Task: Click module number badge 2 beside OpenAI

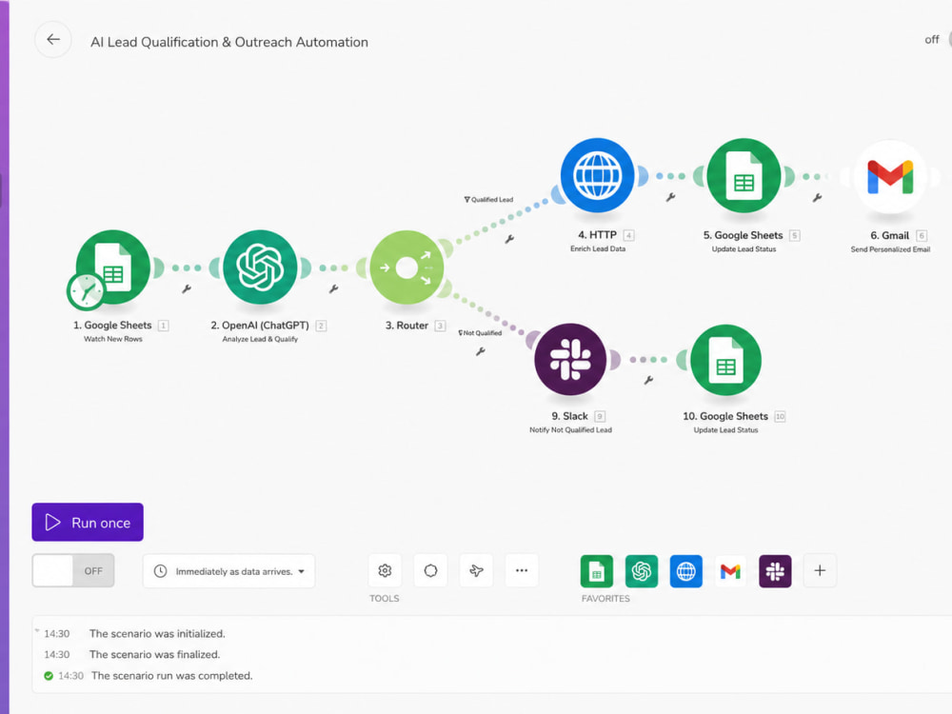Action: coord(321,326)
